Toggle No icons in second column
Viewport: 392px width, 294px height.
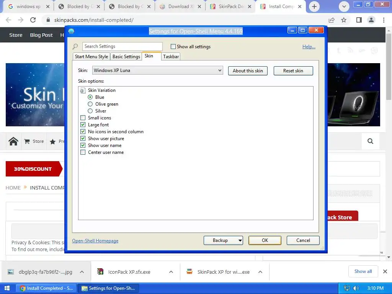[83, 132]
